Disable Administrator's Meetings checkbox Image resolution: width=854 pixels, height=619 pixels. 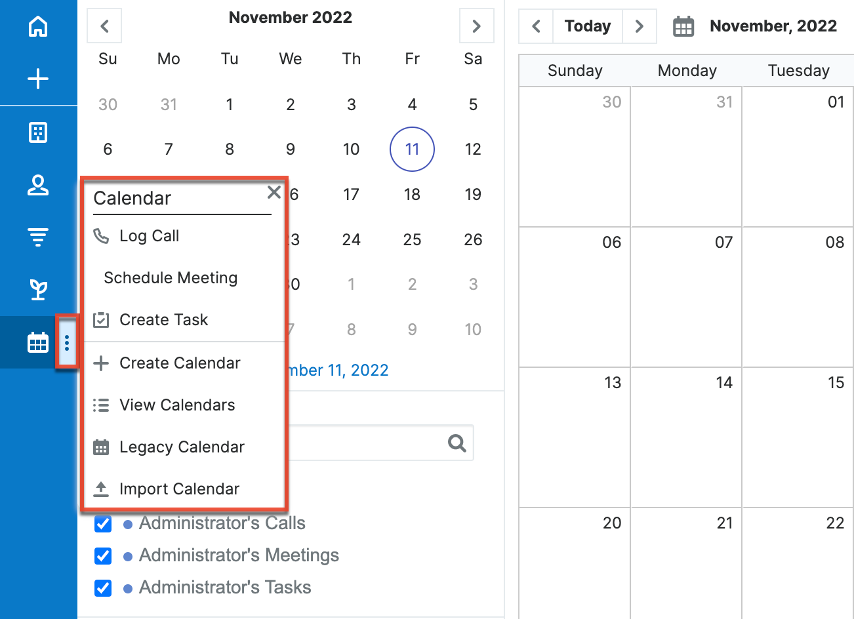click(103, 555)
